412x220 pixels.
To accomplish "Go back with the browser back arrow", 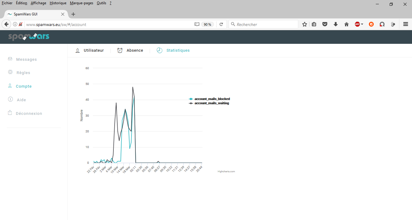I will coord(6,24).
